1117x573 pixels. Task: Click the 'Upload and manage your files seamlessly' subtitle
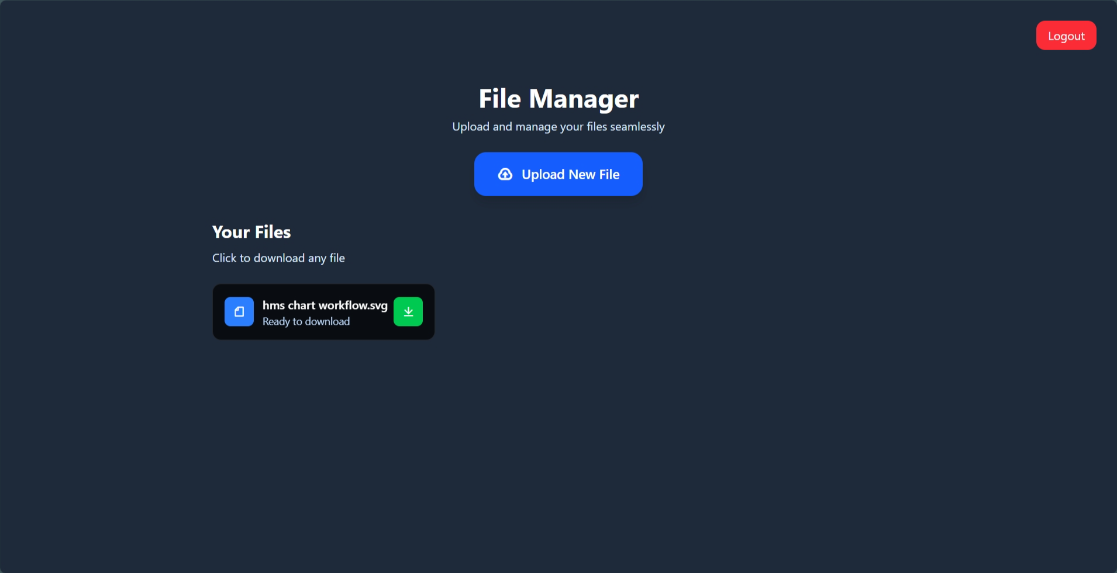click(x=558, y=127)
